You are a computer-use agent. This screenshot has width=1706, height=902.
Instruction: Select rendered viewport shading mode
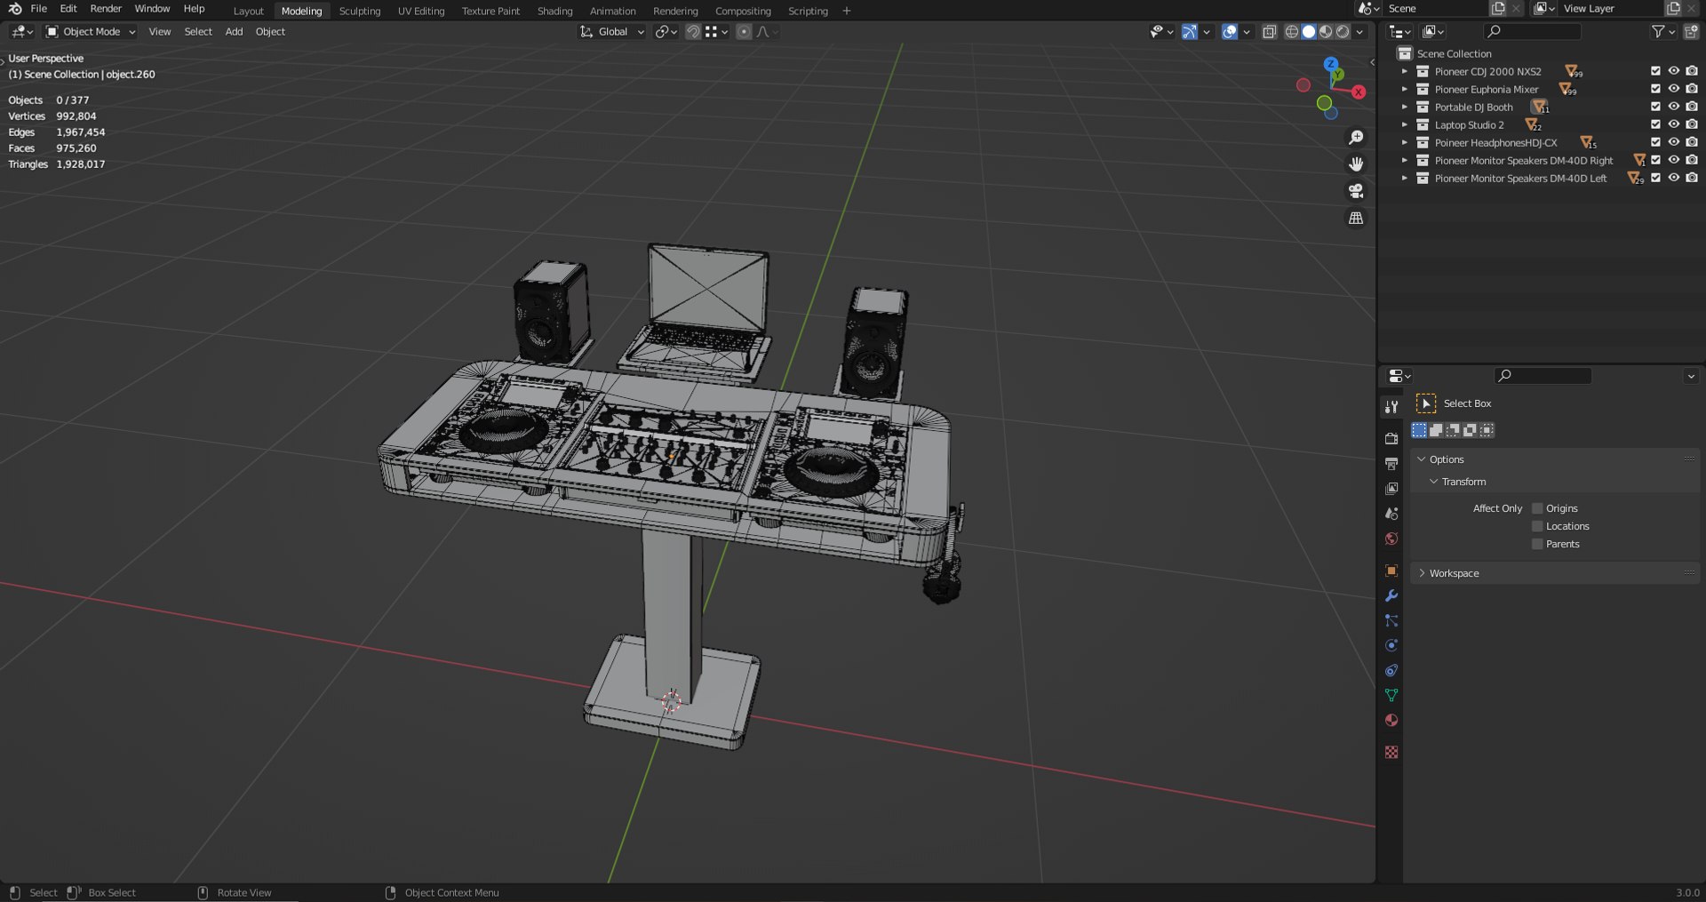click(1343, 32)
